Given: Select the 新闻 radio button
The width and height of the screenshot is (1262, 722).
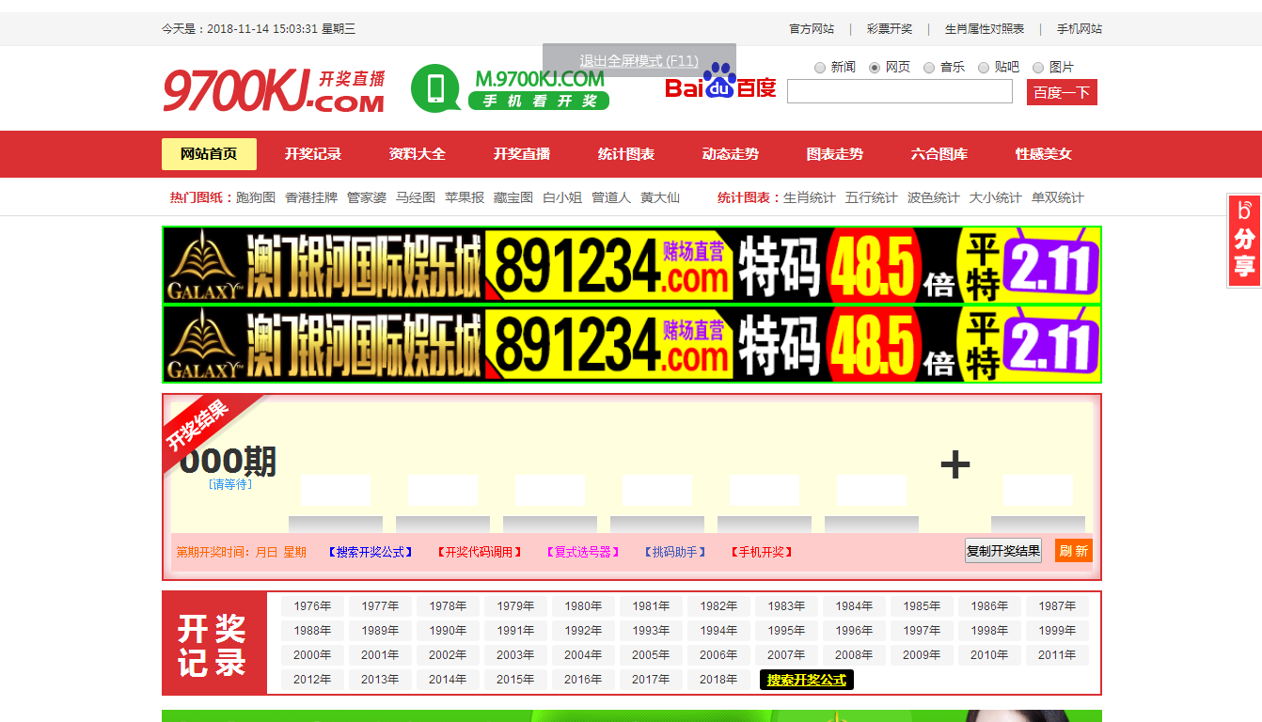Looking at the screenshot, I should [x=820, y=68].
